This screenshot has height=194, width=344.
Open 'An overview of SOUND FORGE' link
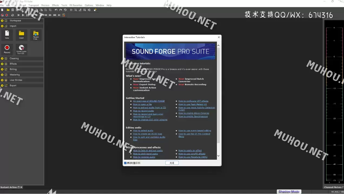(149, 101)
